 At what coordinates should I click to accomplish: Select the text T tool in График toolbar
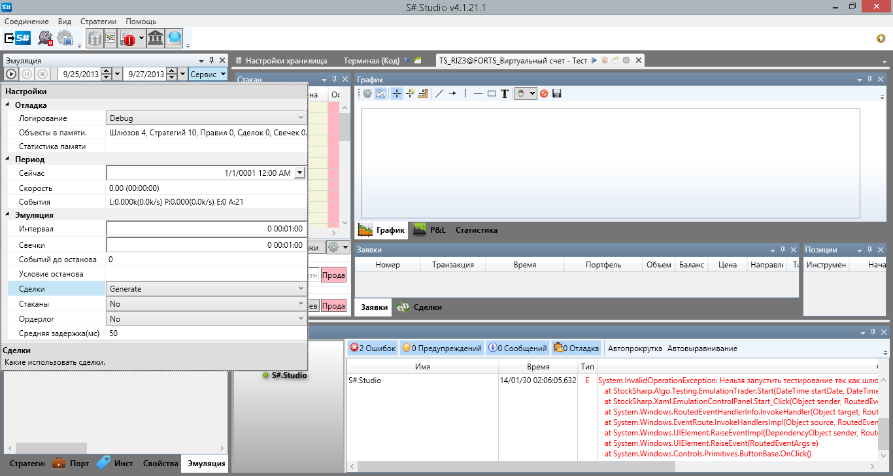point(505,93)
